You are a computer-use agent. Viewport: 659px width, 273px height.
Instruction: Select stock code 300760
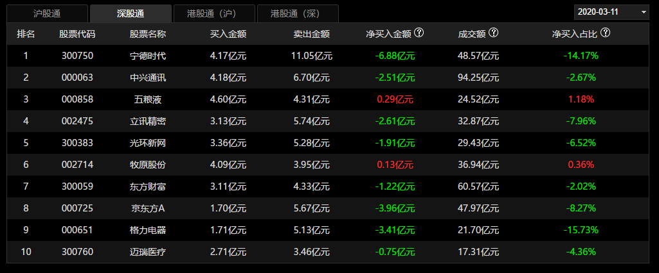[77, 252]
